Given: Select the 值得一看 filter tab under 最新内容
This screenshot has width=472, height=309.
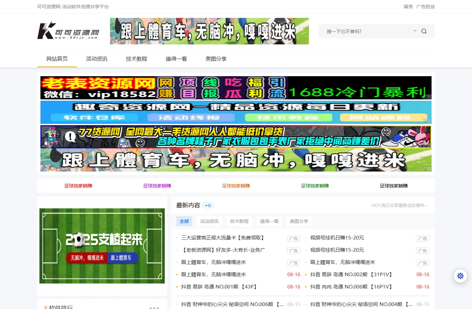Looking at the screenshot, I should tap(269, 221).
